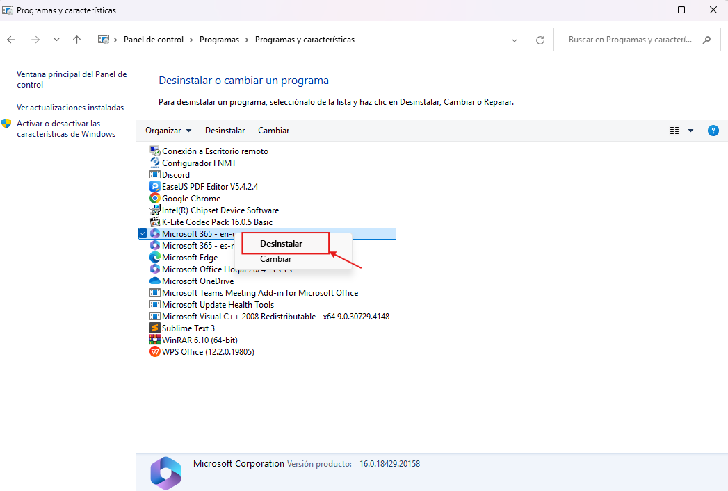Image resolution: width=728 pixels, height=491 pixels.
Task: Click the K-Lite Codec Pack icon
Action: click(x=154, y=222)
